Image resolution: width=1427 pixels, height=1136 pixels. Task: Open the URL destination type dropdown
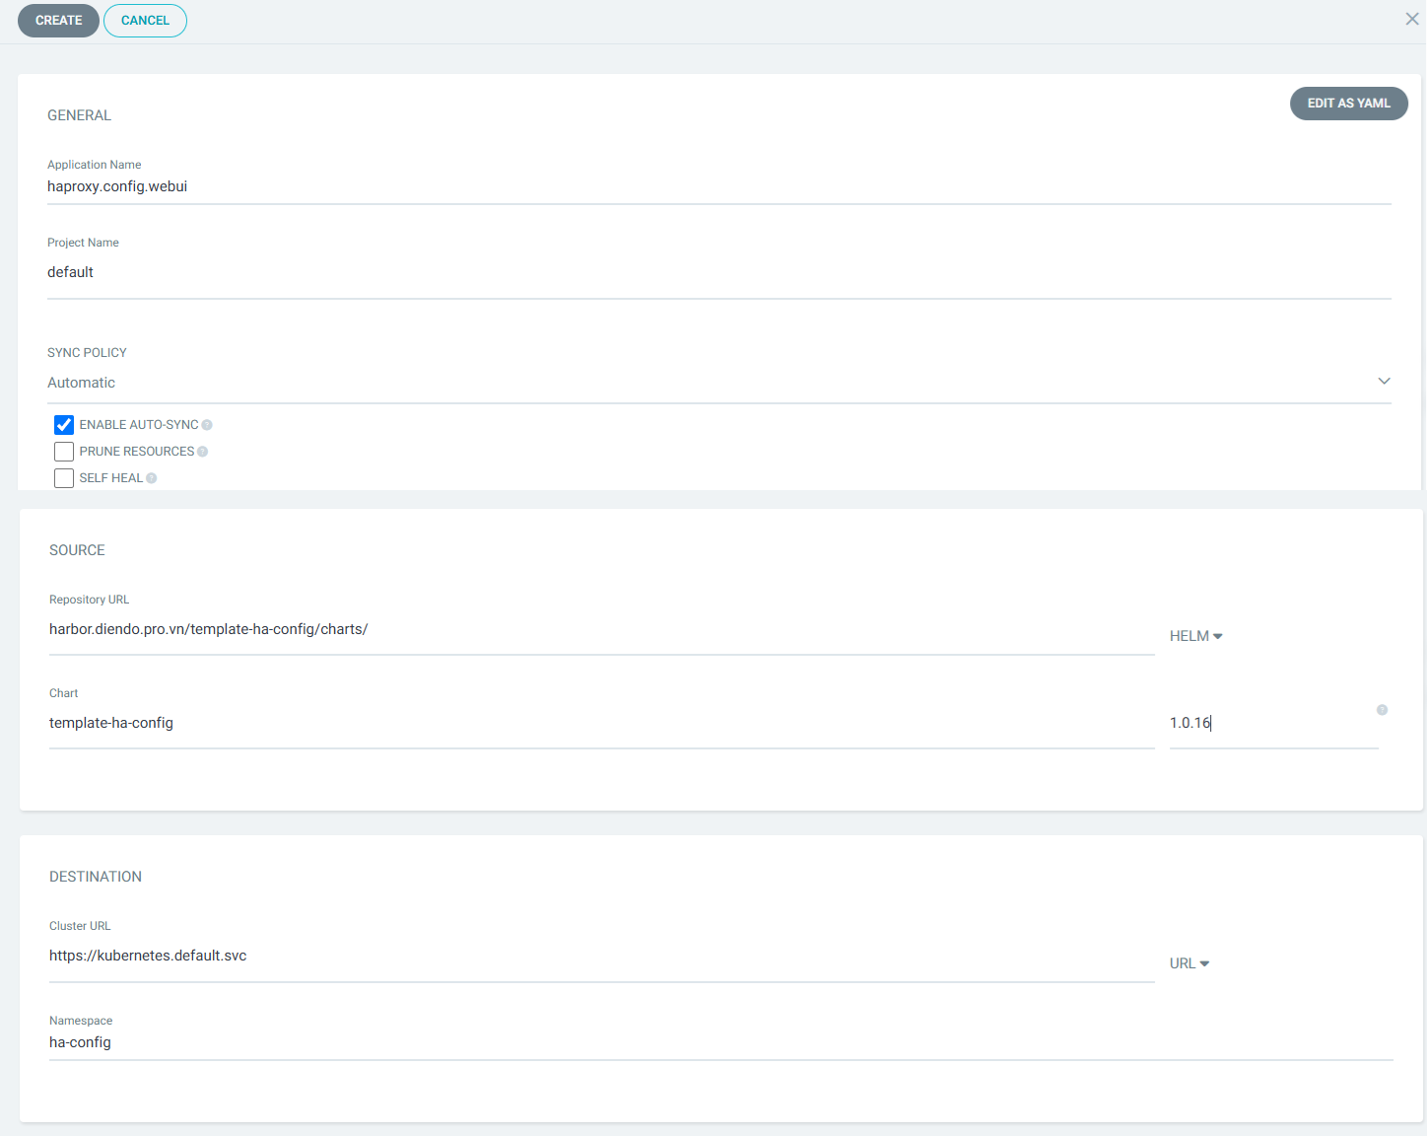click(1189, 963)
